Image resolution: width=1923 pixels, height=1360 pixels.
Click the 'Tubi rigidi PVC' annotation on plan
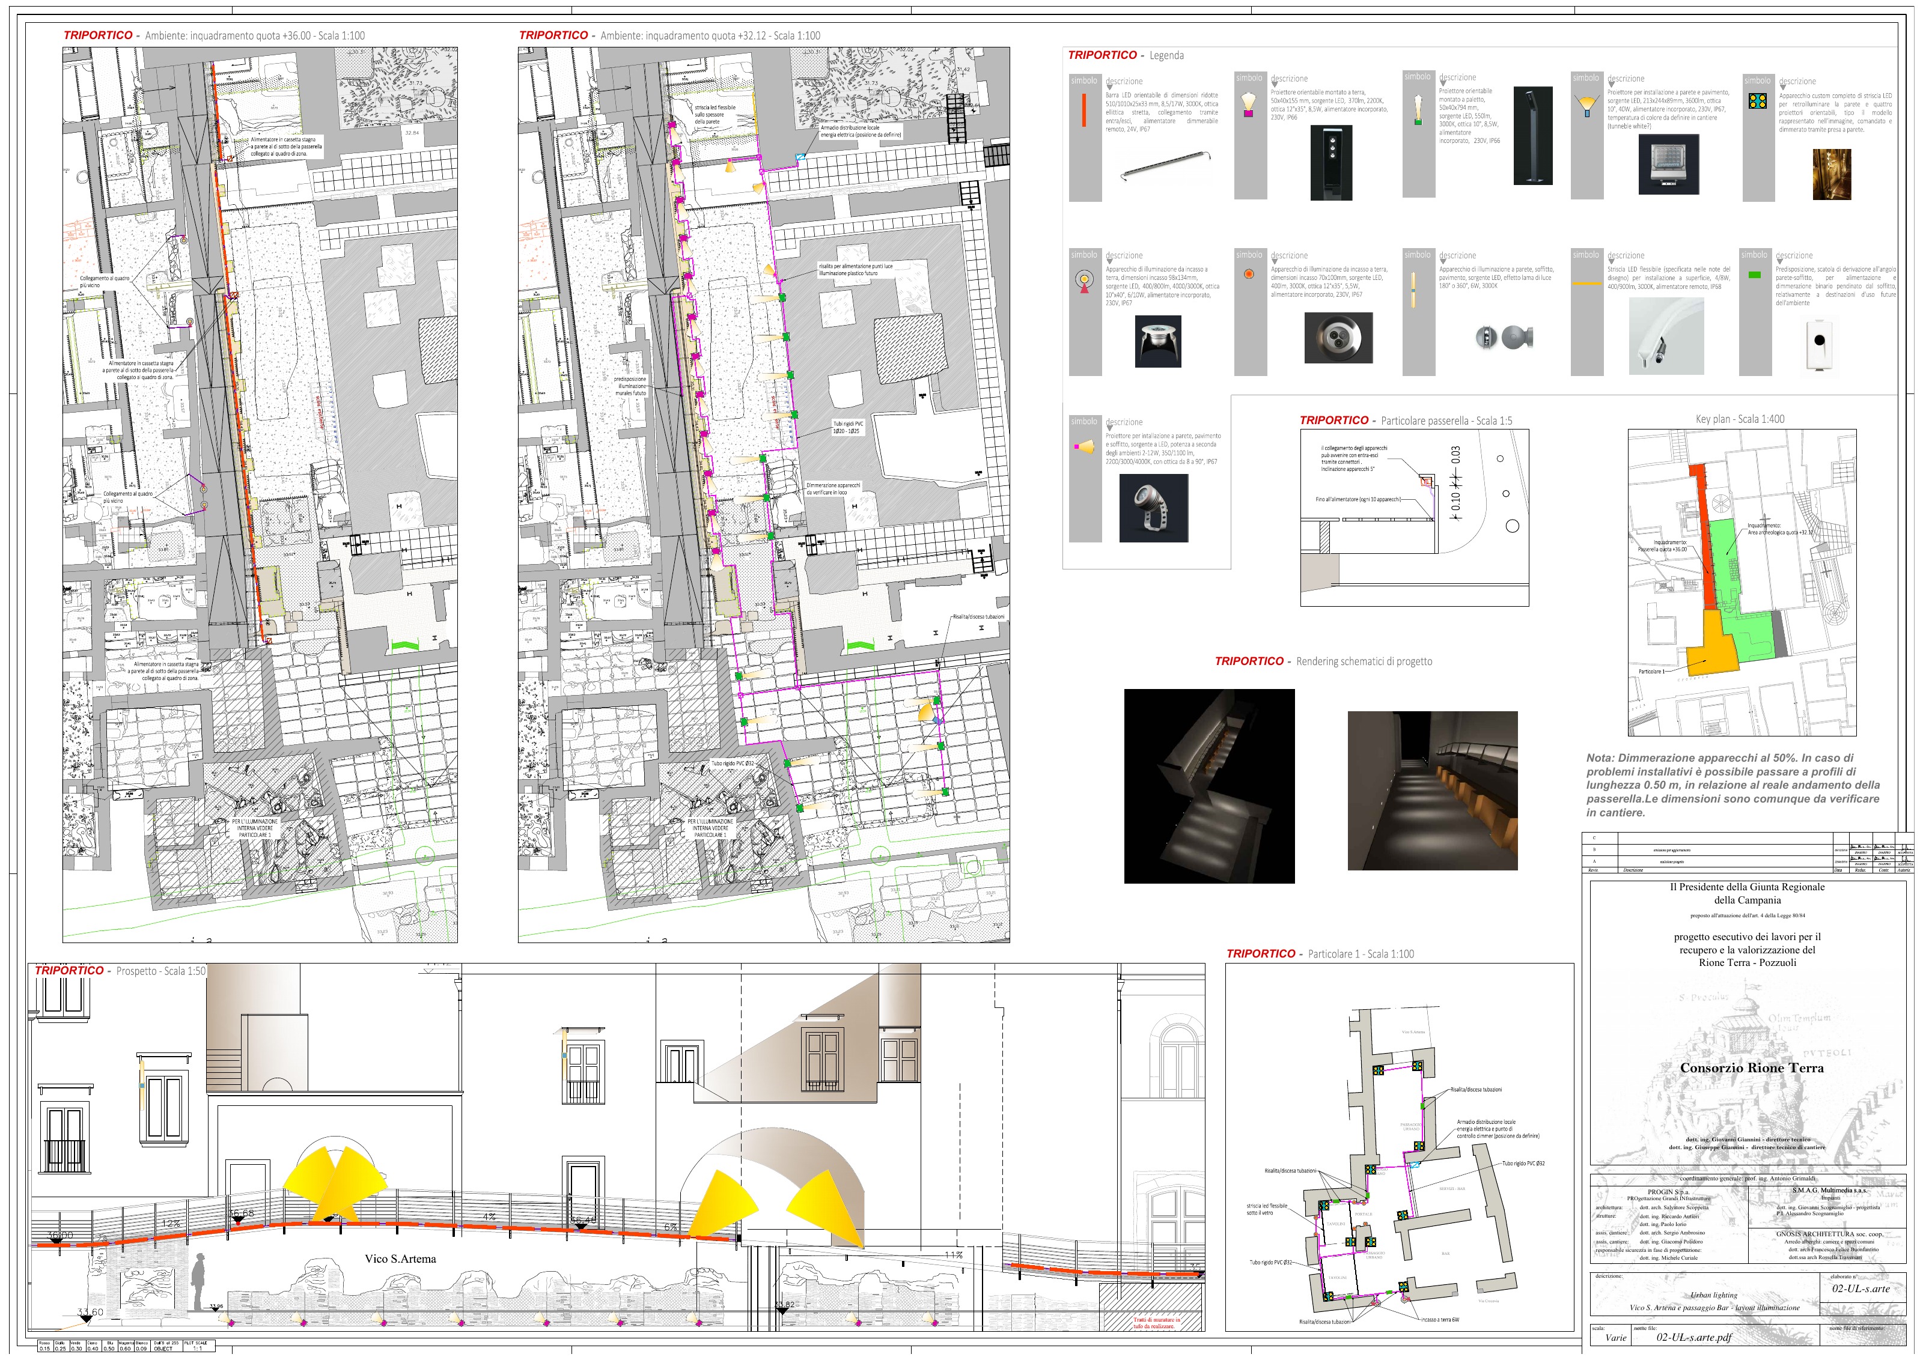847,427
